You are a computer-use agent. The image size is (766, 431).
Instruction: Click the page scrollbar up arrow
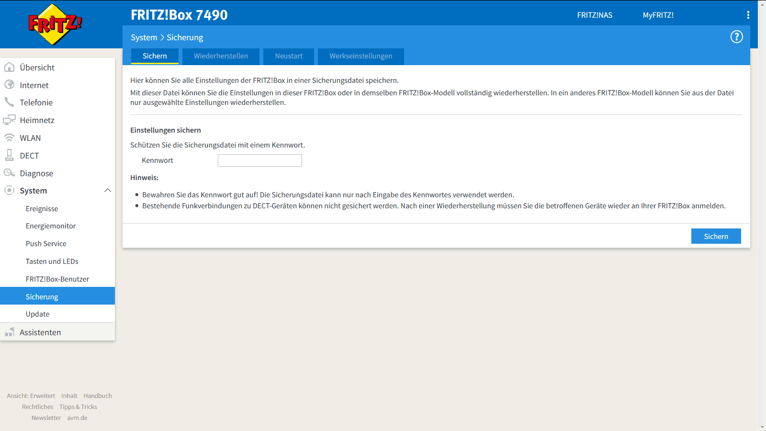[x=762, y=3]
